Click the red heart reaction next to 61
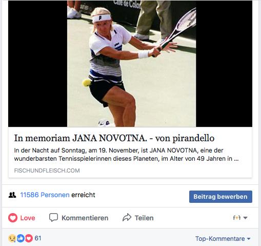This screenshot has width=261, height=246. click(x=29, y=238)
